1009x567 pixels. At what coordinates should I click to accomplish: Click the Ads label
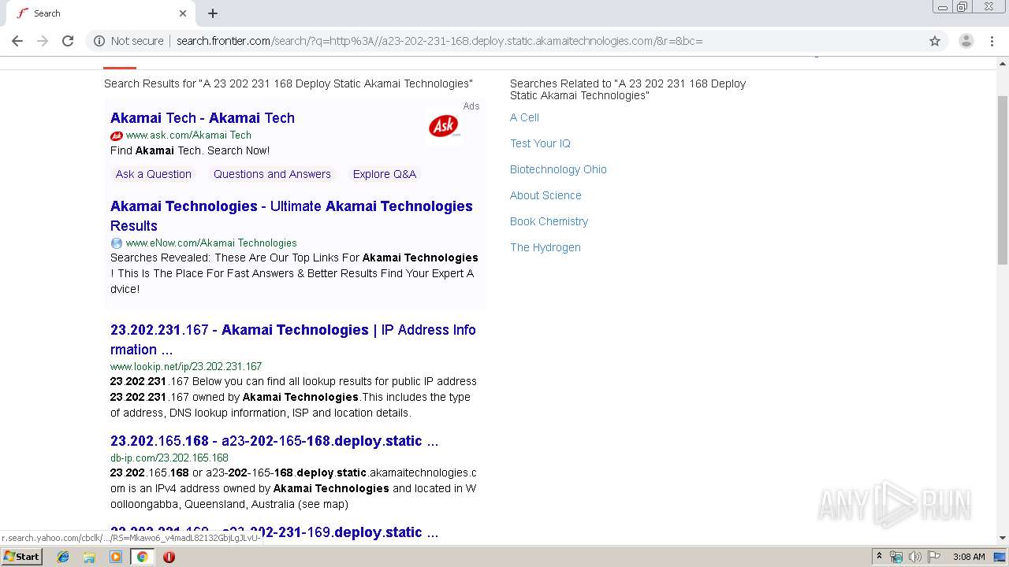pos(471,106)
